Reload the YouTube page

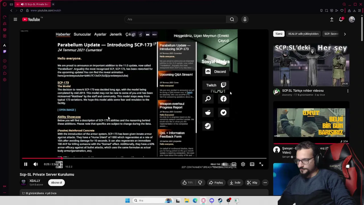point(21,11)
